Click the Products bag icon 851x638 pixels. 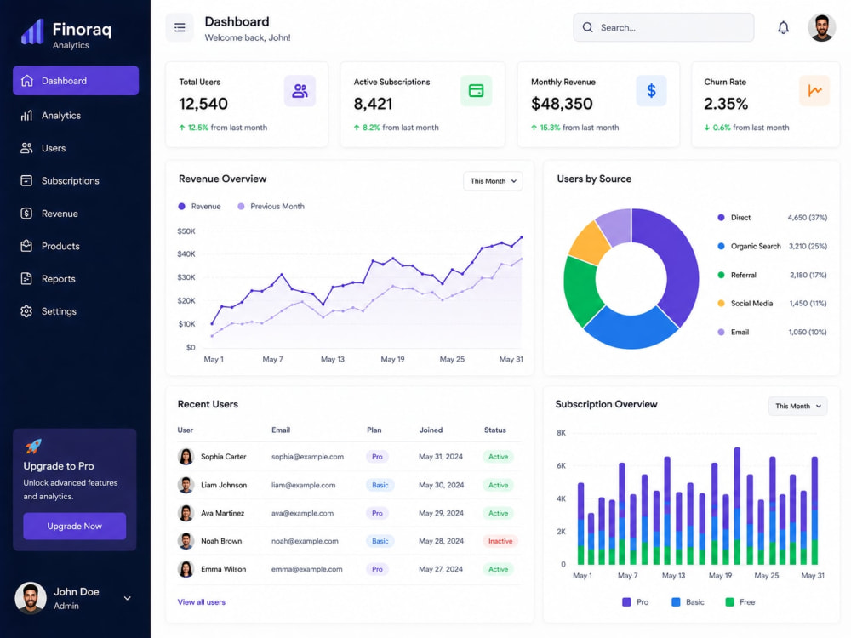point(26,246)
